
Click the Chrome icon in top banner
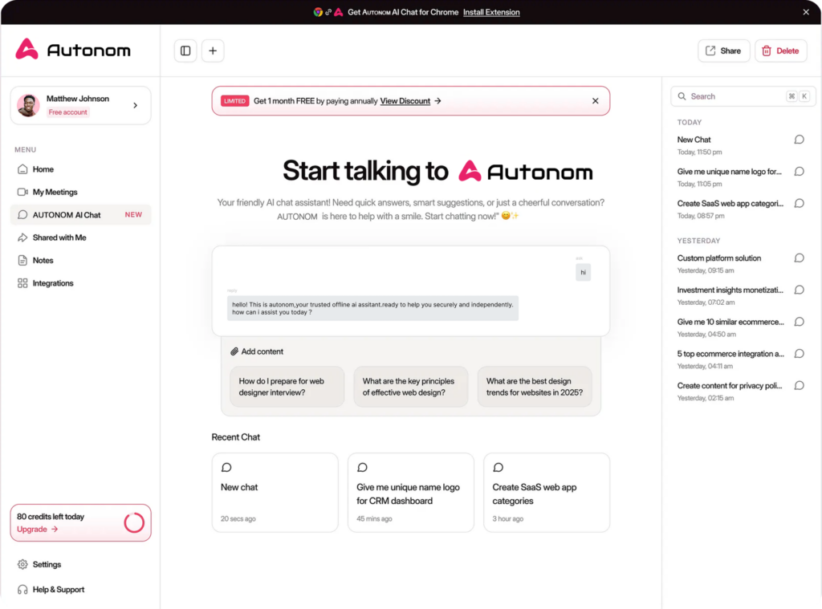[x=318, y=12]
